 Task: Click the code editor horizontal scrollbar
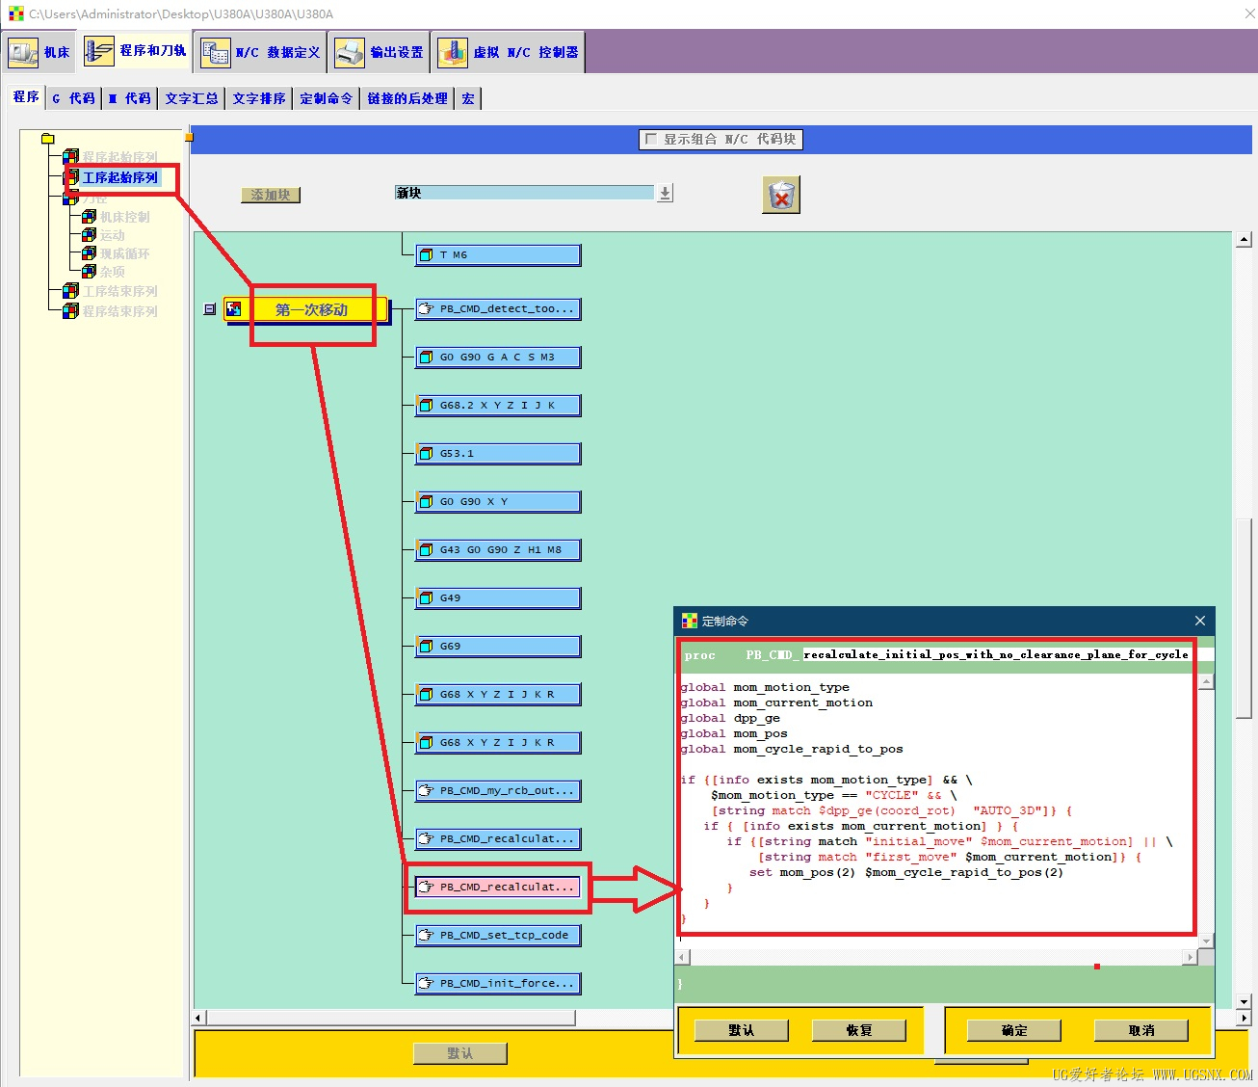(937, 957)
